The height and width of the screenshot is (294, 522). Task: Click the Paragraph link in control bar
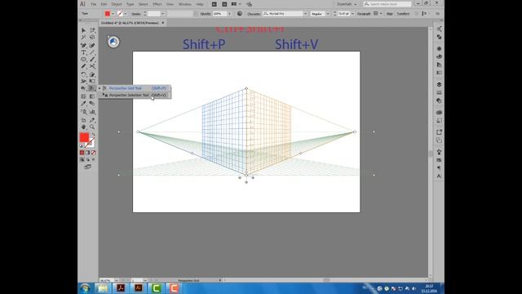point(364,14)
